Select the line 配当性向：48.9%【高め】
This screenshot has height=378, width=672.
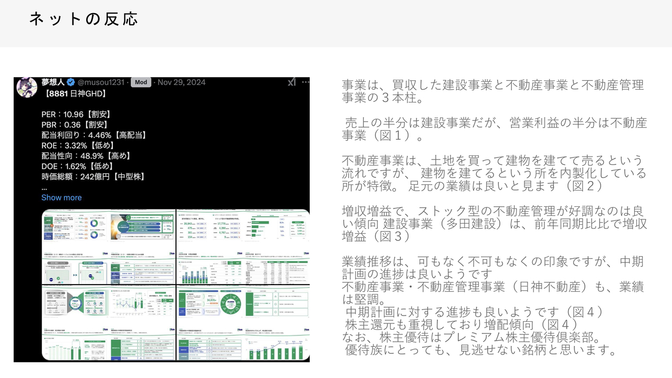(x=86, y=156)
